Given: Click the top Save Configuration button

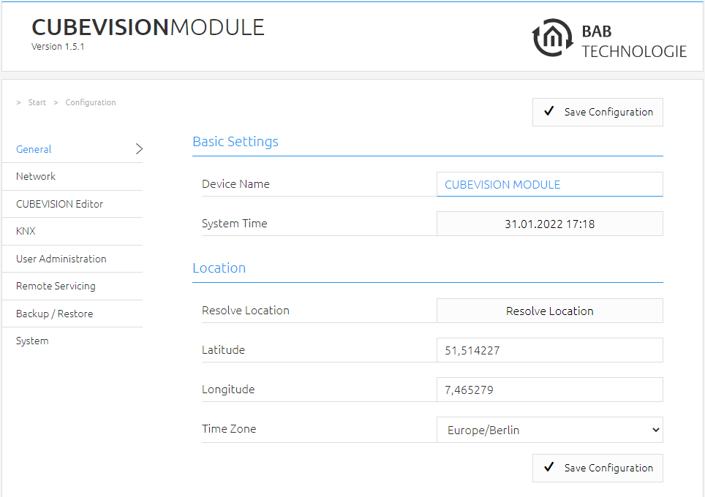Looking at the screenshot, I should click(x=597, y=112).
